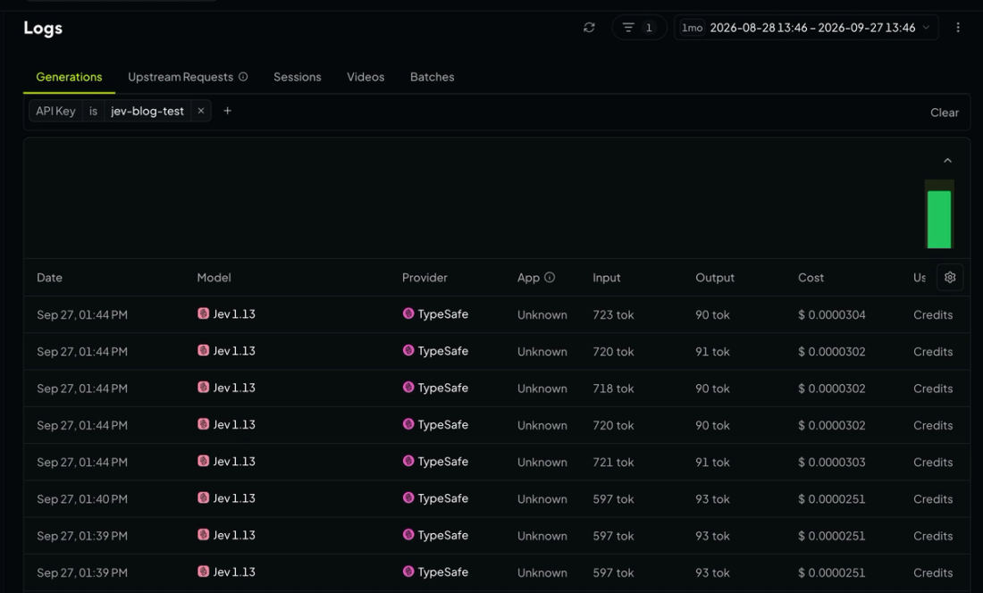Viewport: 983px width, 593px height.
Task: Edit the jev-blog-test filter value
Action: (x=147, y=111)
